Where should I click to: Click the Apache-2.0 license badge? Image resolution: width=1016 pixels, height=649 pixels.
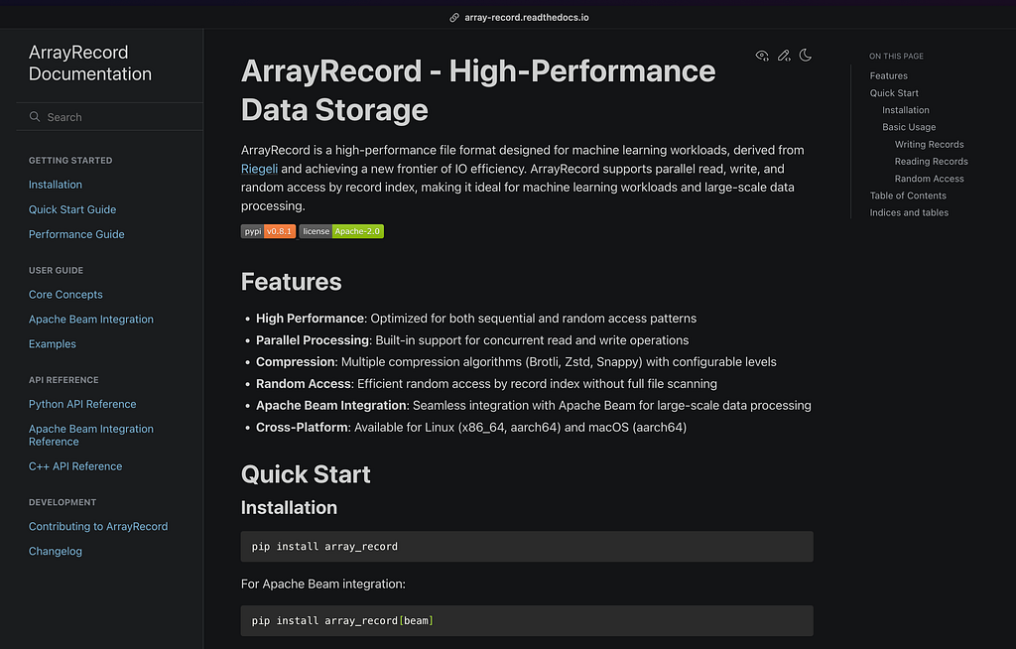[341, 231]
